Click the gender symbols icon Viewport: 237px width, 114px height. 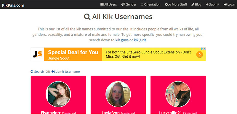[123, 4]
